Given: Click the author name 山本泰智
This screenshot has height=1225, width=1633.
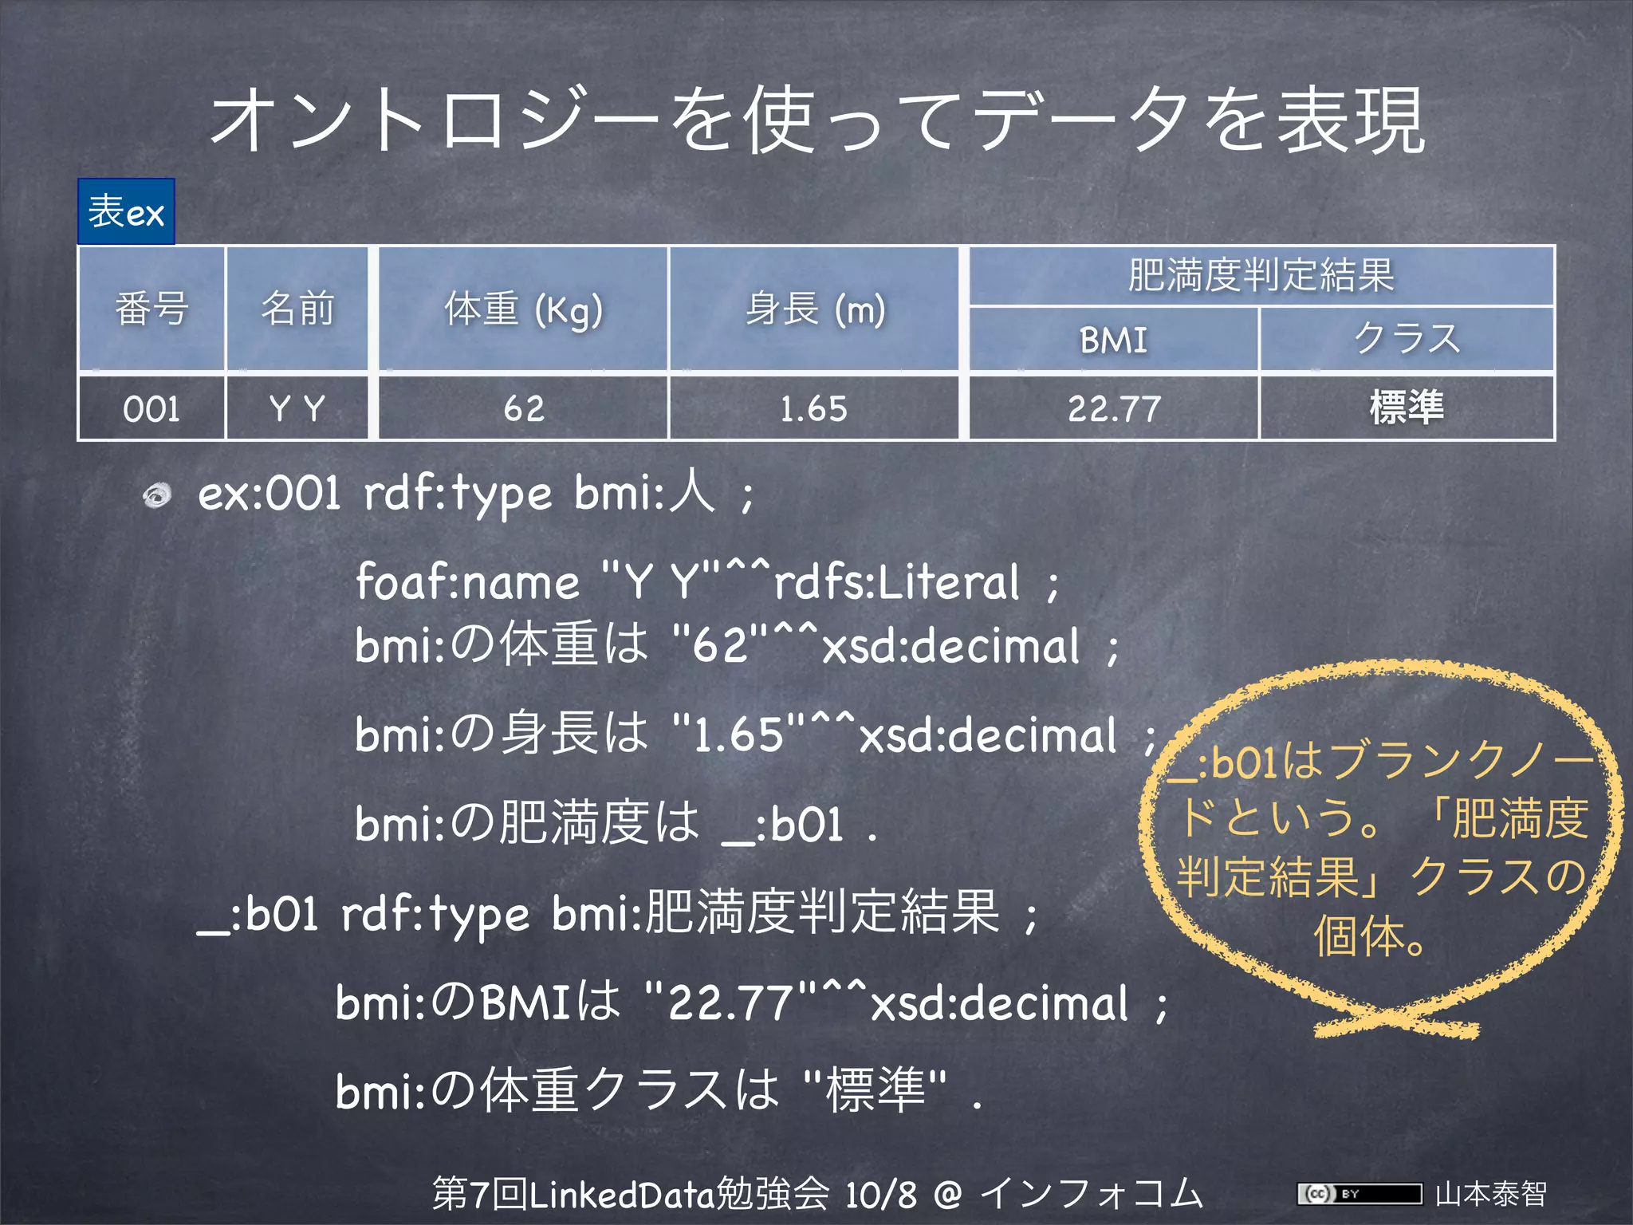Looking at the screenshot, I should pos(1491,1194).
